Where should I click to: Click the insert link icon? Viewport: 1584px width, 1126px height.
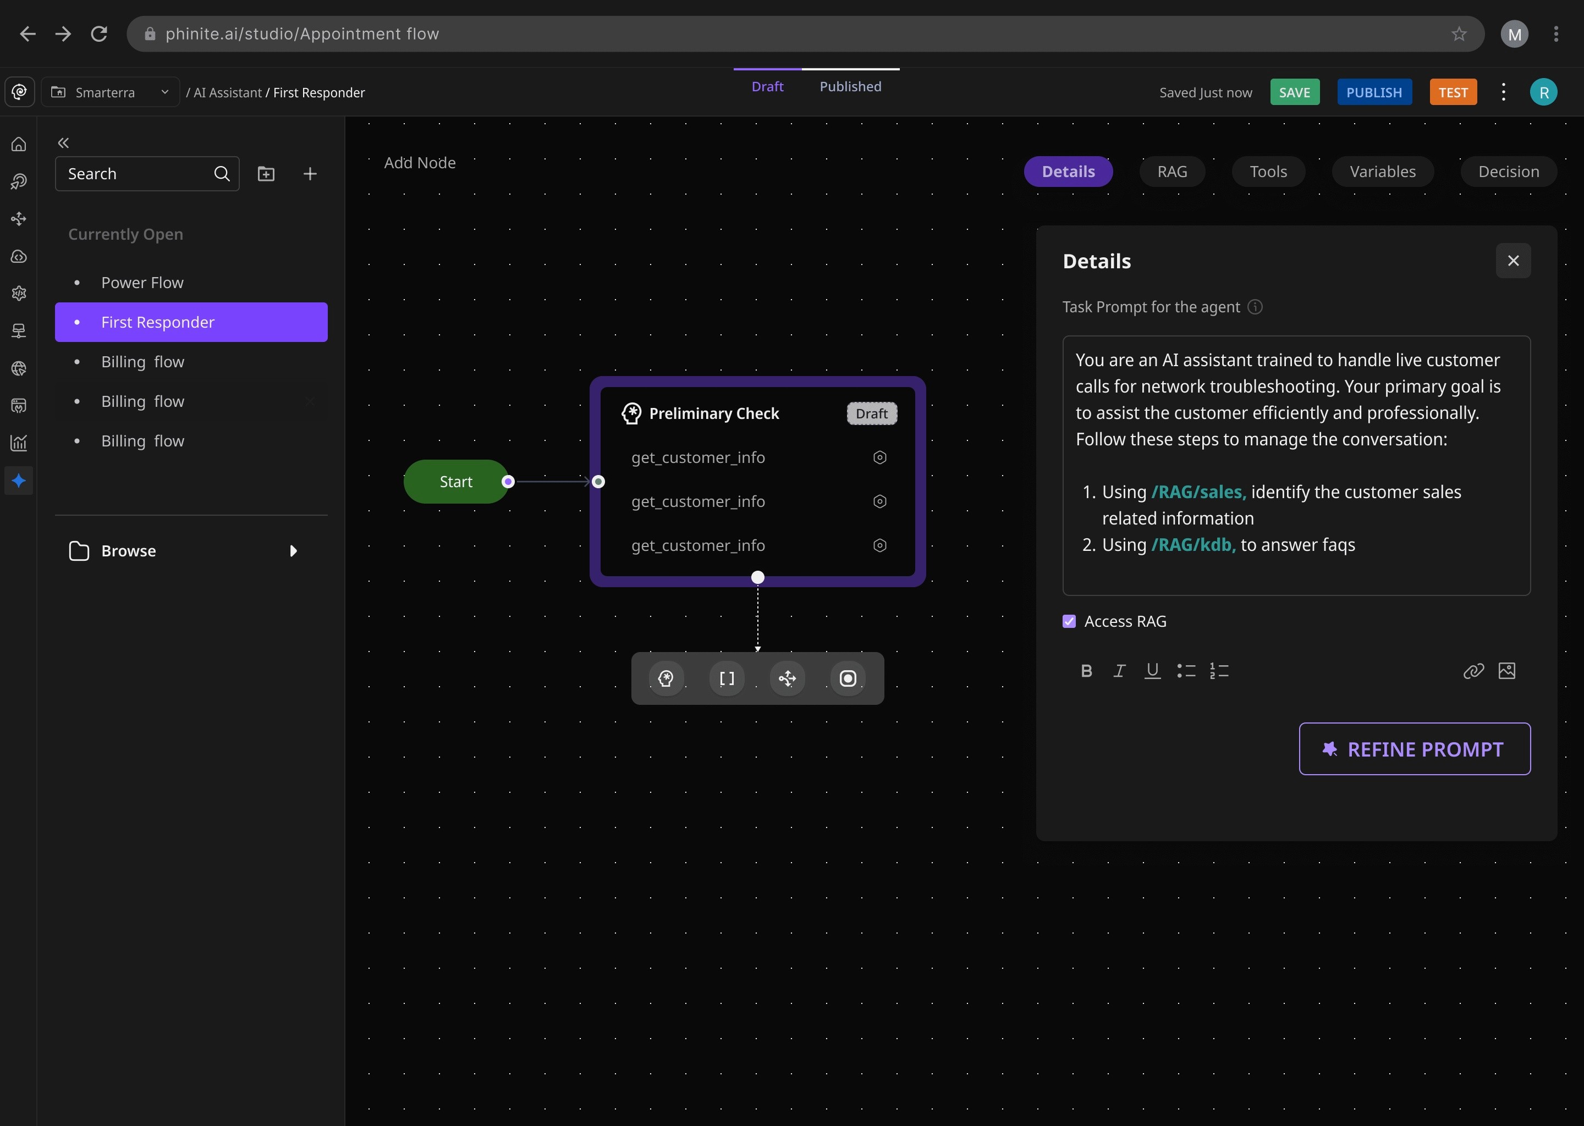1473,670
